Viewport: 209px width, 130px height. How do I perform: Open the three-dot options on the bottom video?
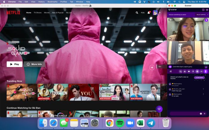coord(170,62)
